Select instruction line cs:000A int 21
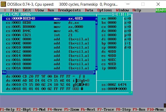This screenshot has width=166, height=112. coord(49,35)
